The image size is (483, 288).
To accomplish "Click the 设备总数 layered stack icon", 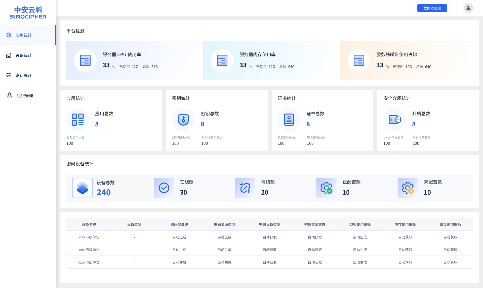I will click(83, 188).
